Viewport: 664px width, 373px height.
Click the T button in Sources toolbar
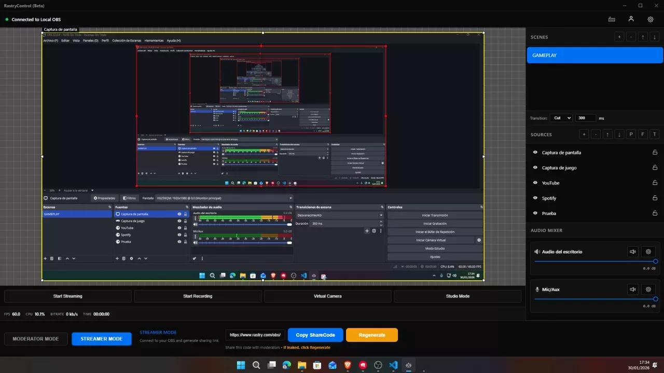[655, 134]
